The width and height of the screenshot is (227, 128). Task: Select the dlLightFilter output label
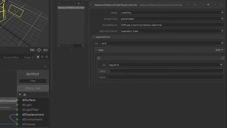[x=30, y=110]
